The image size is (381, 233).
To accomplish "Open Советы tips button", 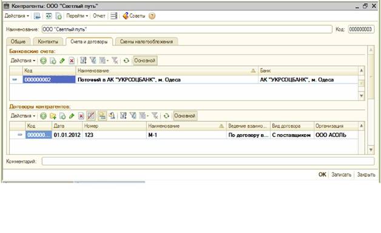I will point(134,16).
